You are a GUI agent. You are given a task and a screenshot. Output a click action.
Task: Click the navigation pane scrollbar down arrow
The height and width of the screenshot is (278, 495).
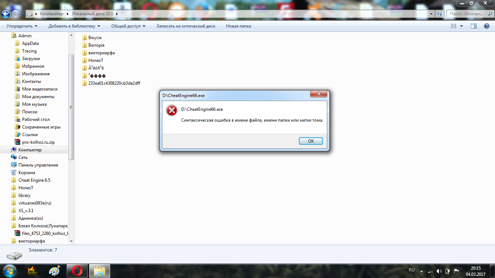click(71, 241)
